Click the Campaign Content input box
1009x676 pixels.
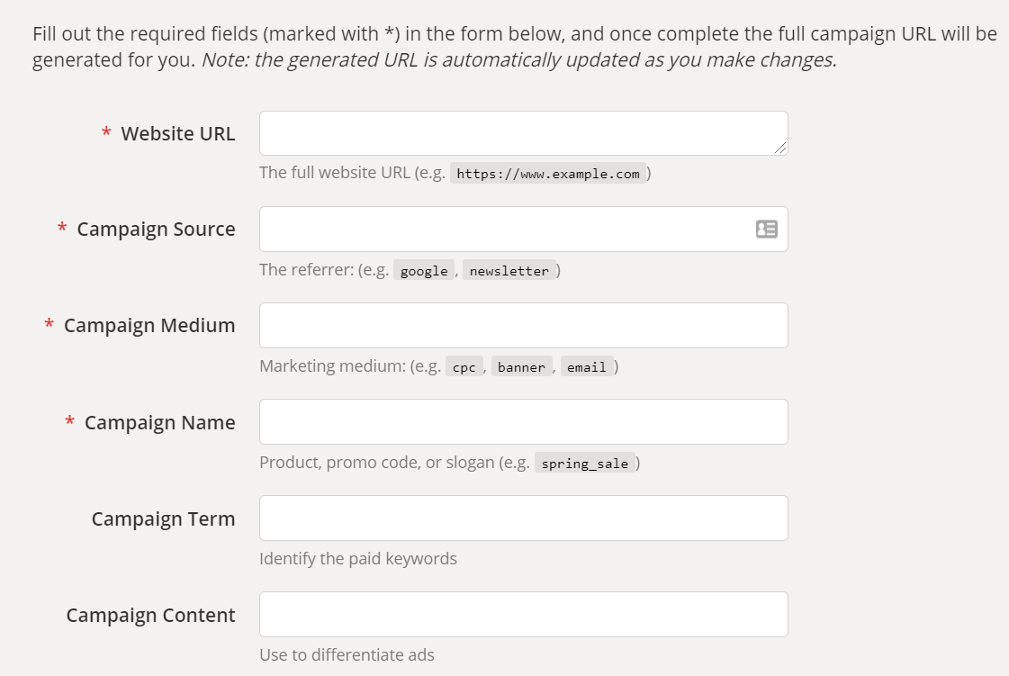coord(523,615)
